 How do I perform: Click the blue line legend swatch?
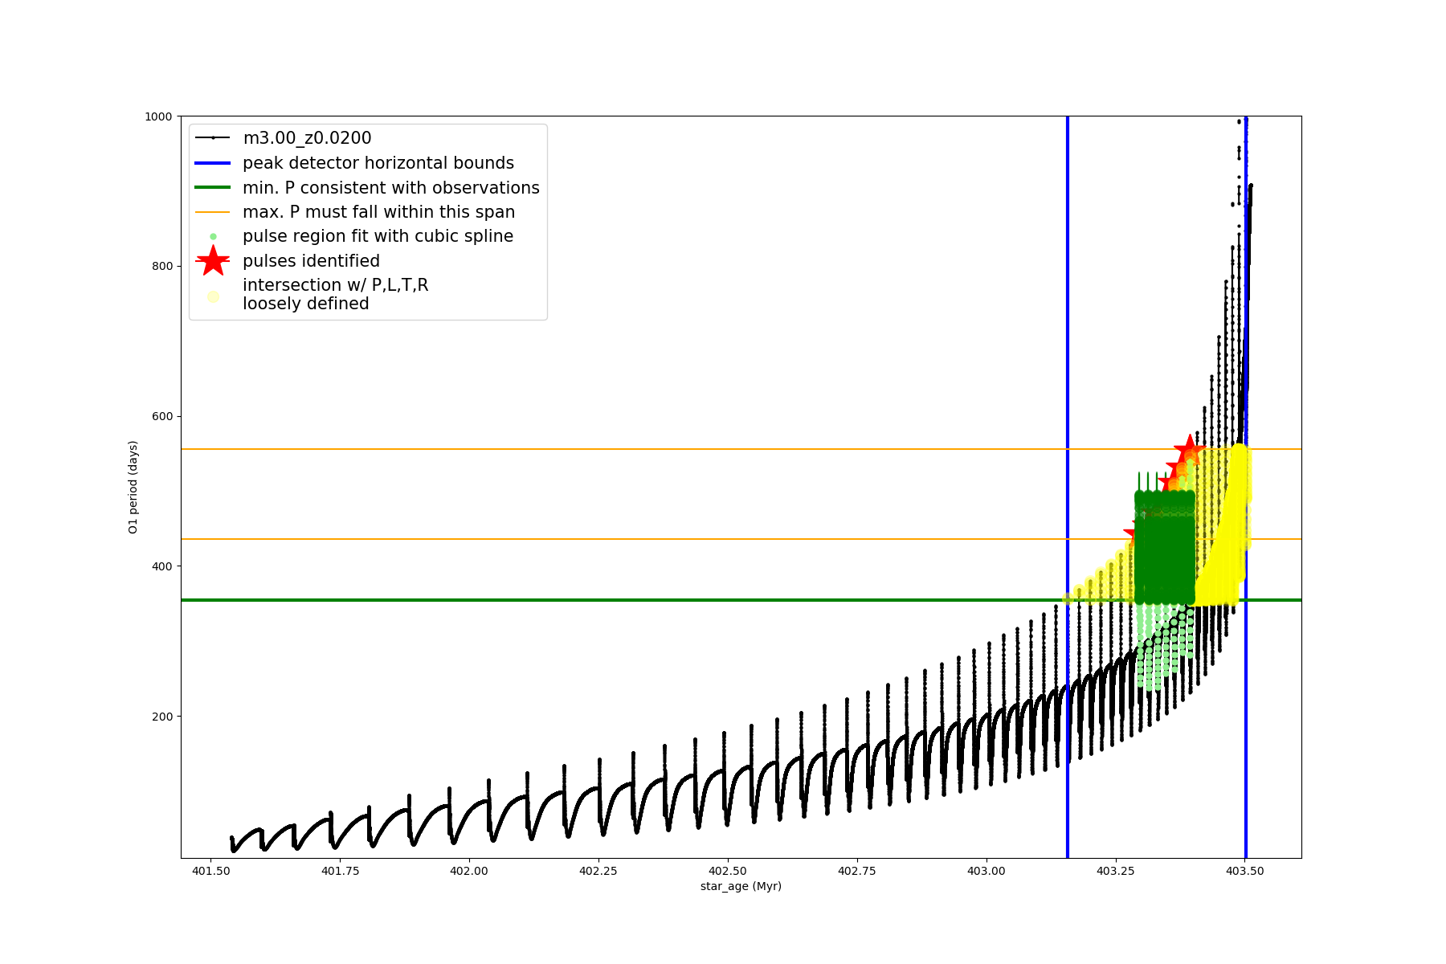click(213, 163)
